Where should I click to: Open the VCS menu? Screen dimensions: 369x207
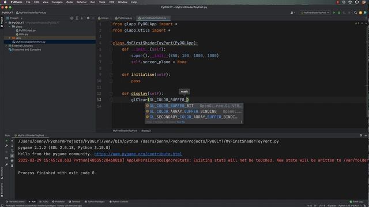pos(111,2)
